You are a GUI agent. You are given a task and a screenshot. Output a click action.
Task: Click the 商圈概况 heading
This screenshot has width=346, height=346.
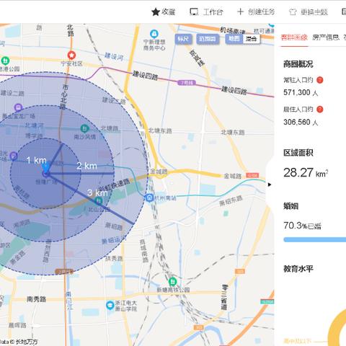(x=298, y=64)
